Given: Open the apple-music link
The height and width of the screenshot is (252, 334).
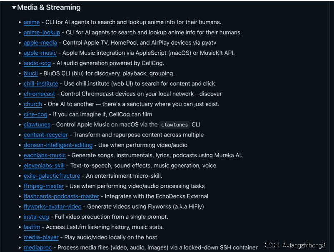Looking at the screenshot, I should (40, 53).
